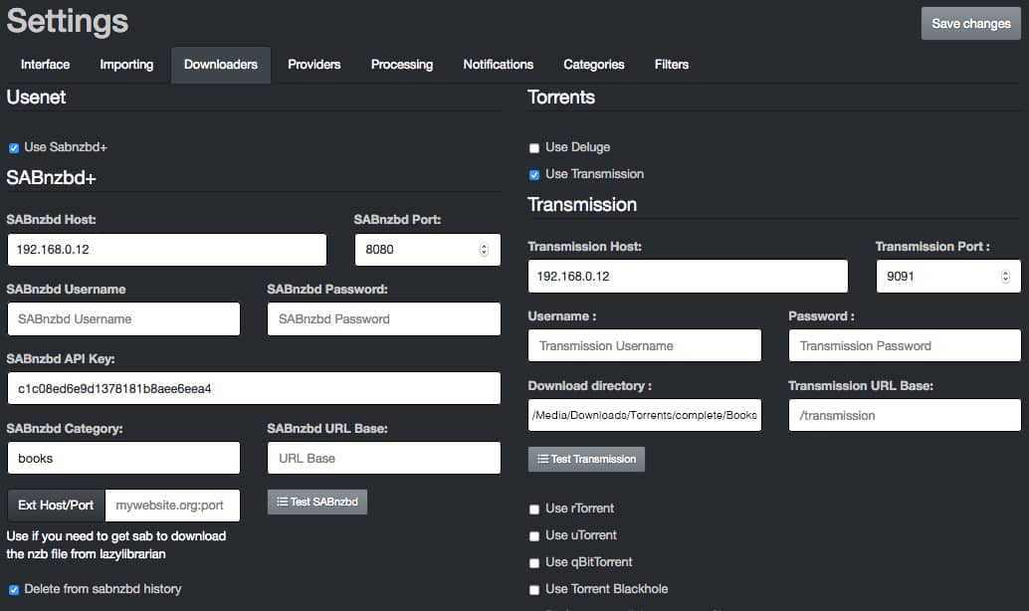
Task: Click the Transmission Username field
Action: coord(645,346)
